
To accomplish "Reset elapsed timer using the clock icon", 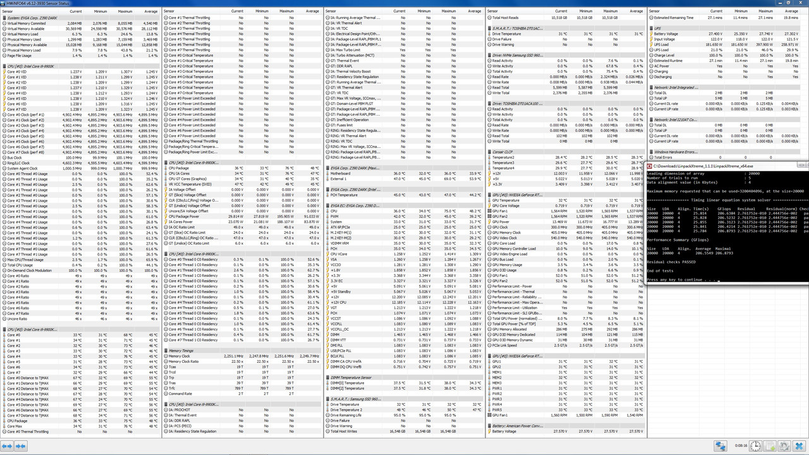I will 756,446.
